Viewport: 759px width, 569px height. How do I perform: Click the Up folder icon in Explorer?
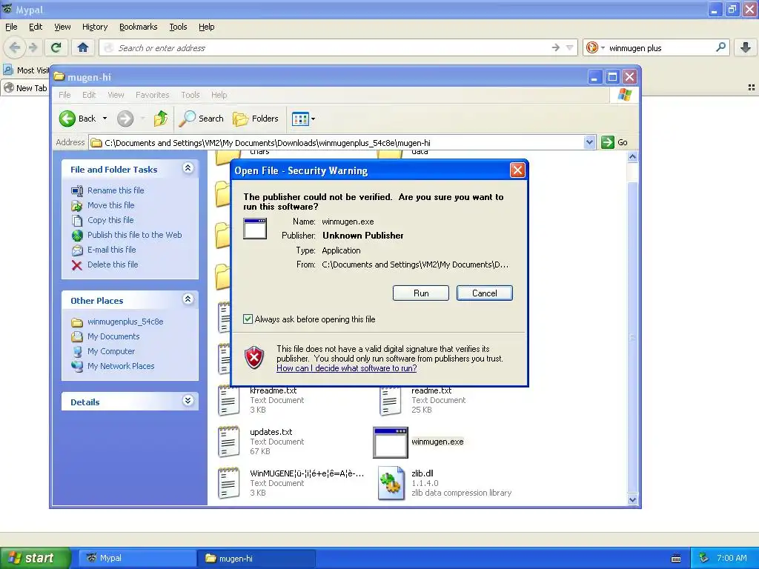[161, 119]
